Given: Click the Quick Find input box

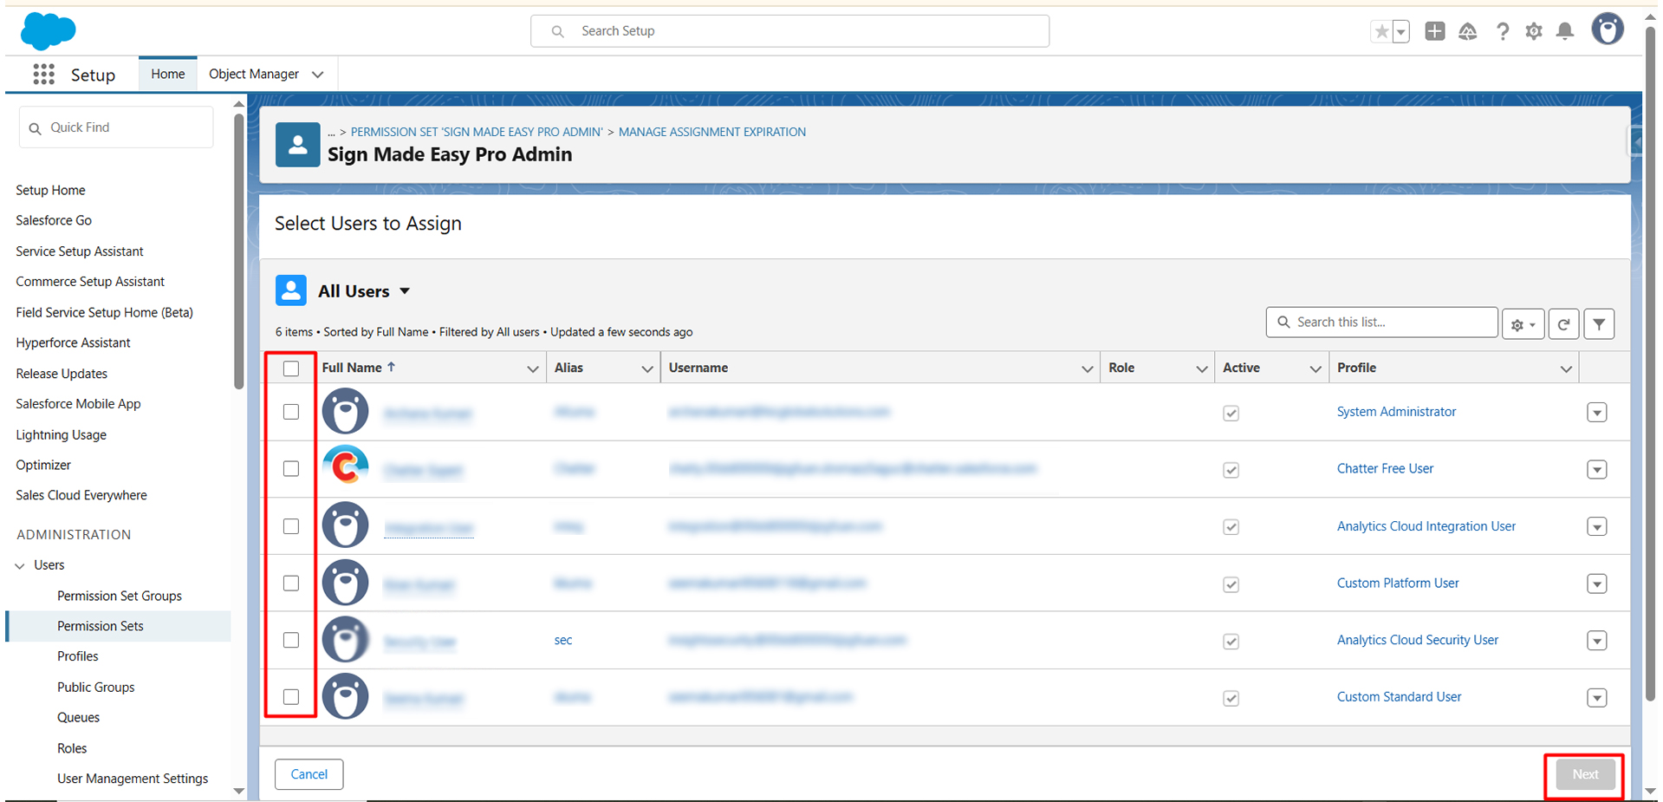Looking at the screenshot, I should tap(116, 127).
